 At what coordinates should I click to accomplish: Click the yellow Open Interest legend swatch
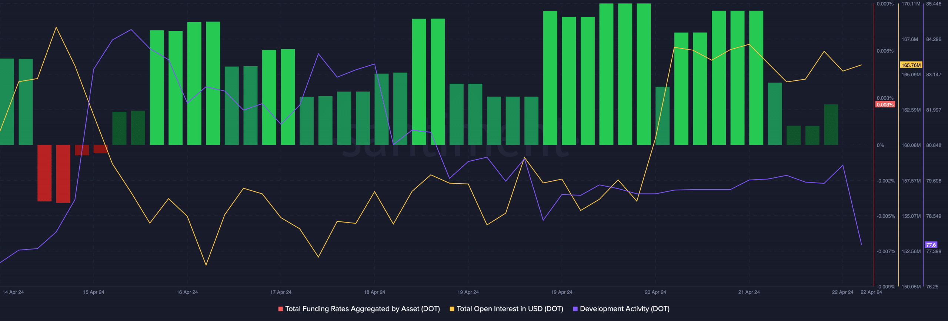[x=452, y=309]
